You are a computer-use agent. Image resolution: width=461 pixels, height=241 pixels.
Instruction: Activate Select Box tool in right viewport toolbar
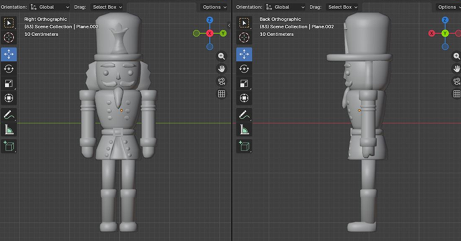click(244, 23)
